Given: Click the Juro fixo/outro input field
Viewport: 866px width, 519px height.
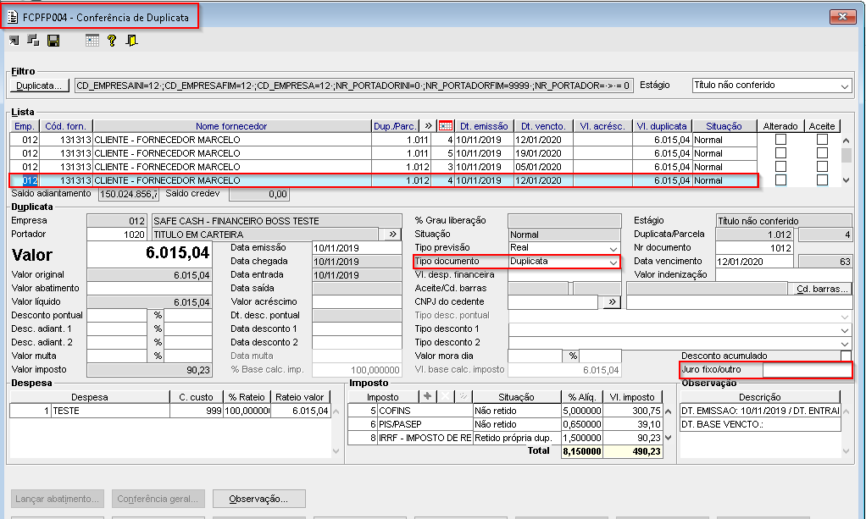Looking at the screenshot, I should [806, 370].
